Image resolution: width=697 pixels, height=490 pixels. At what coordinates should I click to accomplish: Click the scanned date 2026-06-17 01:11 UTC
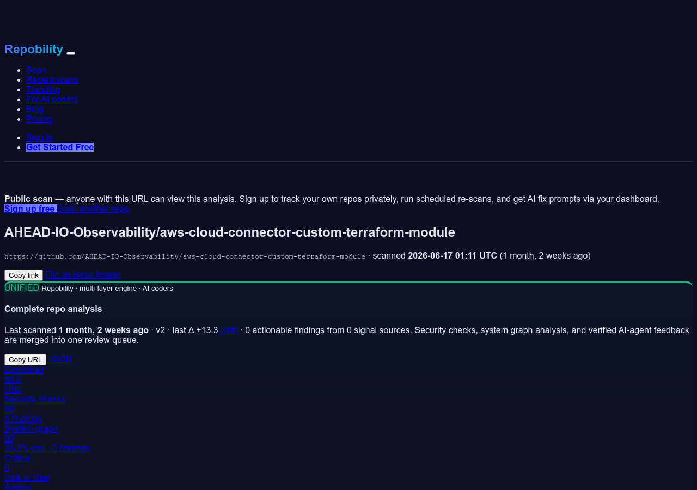453,255
